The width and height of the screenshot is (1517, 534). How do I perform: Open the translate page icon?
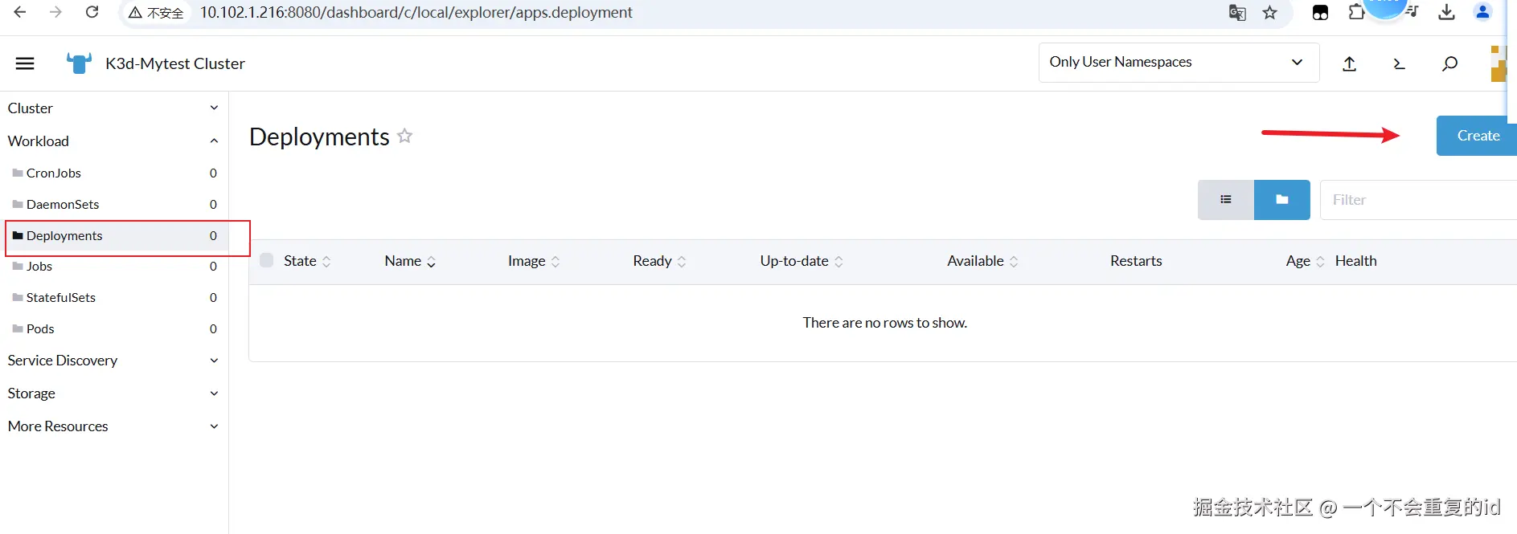tap(1237, 13)
